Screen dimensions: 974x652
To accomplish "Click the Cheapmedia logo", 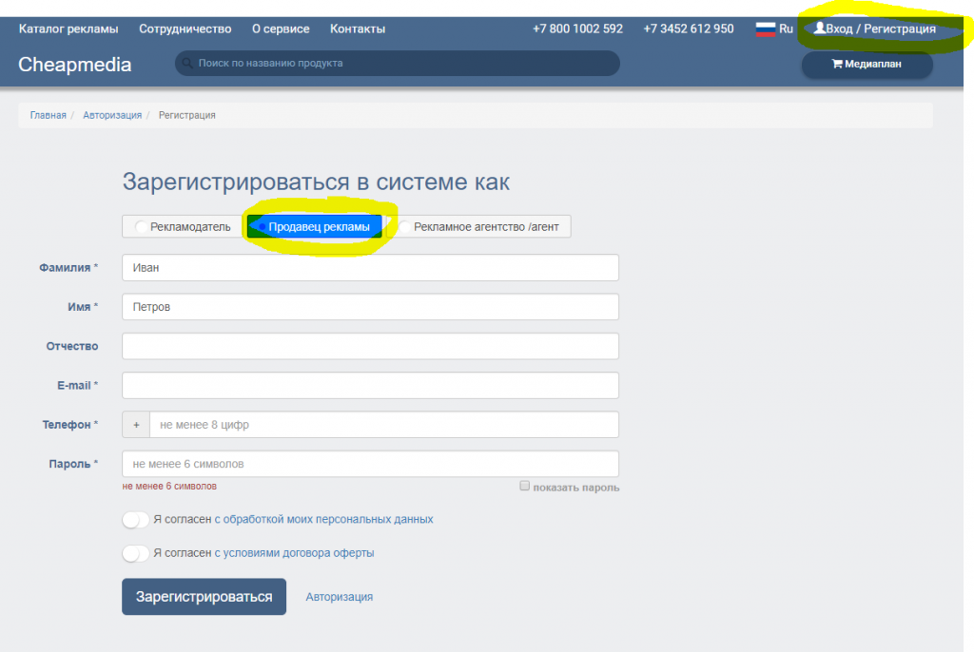I will tap(75, 65).
